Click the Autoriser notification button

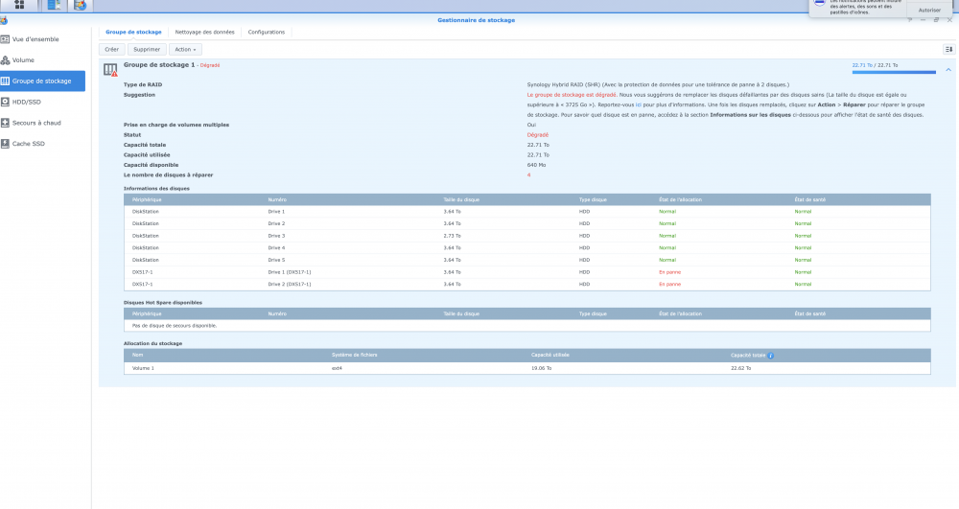[x=929, y=10]
